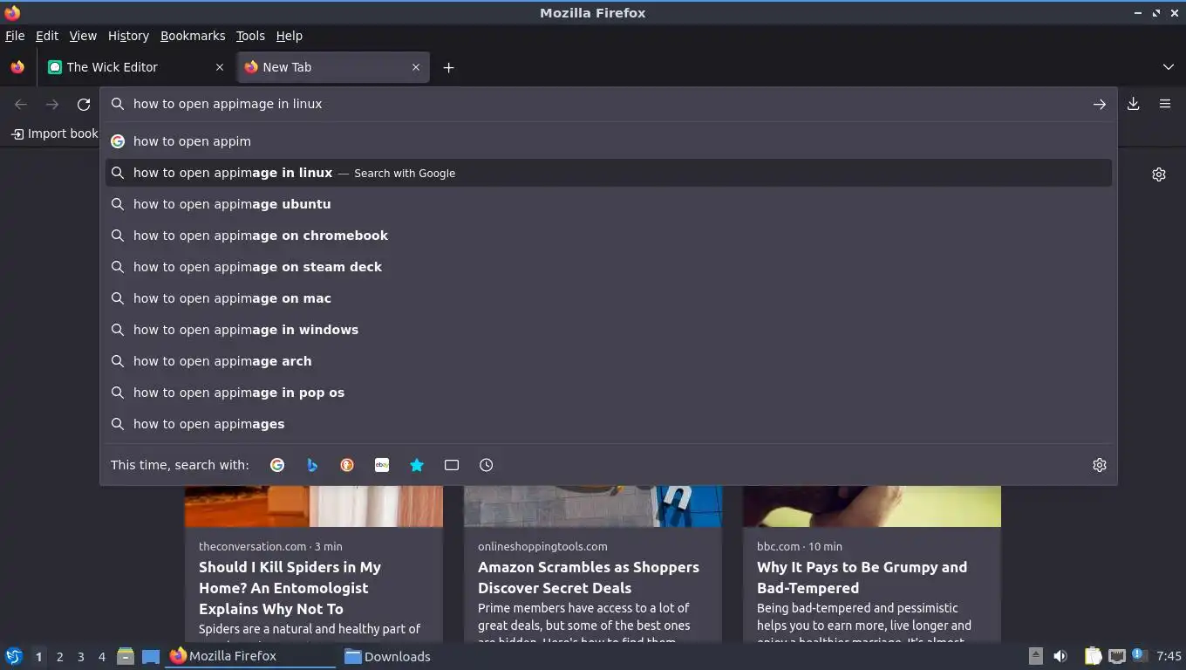Click the Go arrow in address bar
Image resolution: width=1186 pixels, height=670 pixels.
(1100, 104)
